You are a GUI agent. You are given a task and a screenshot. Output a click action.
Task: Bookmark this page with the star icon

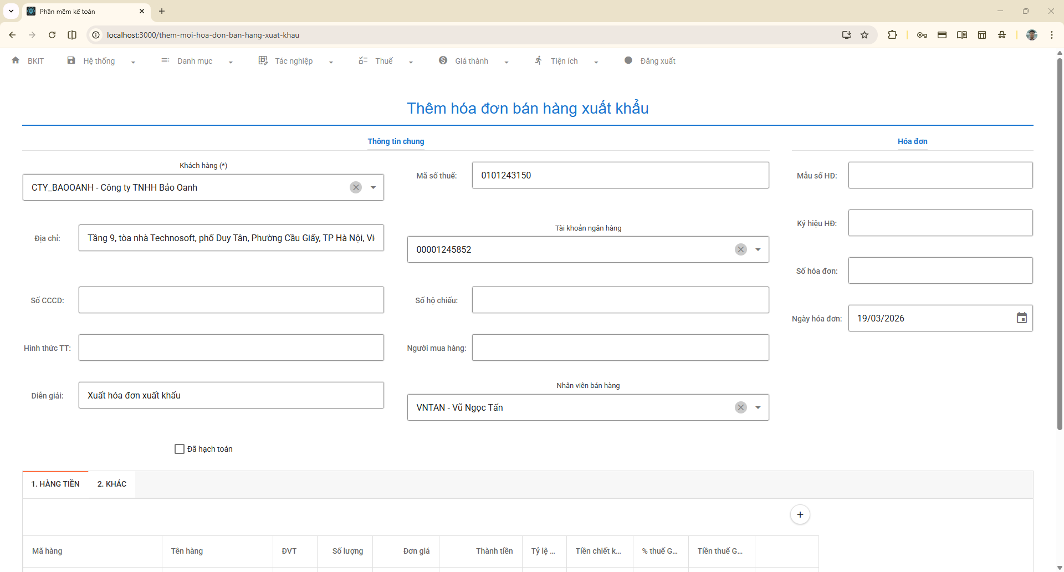(864, 35)
